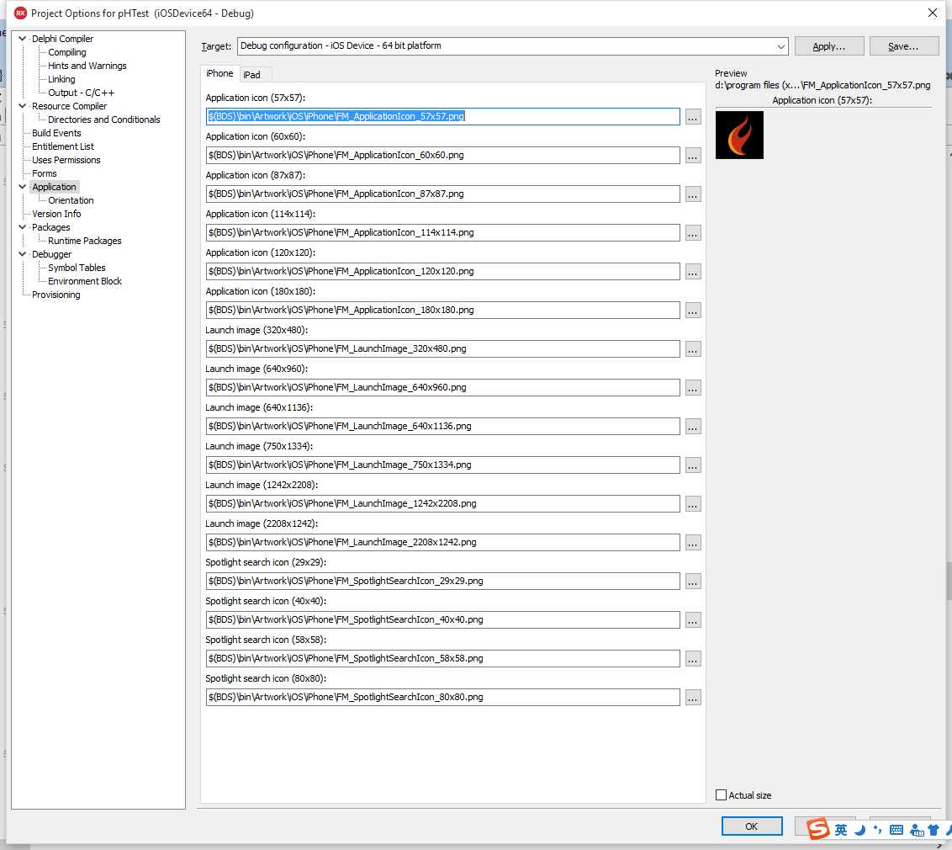Open Sogou soft keyboard icon
Screen dimensions: 952x850
pos(896,830)
